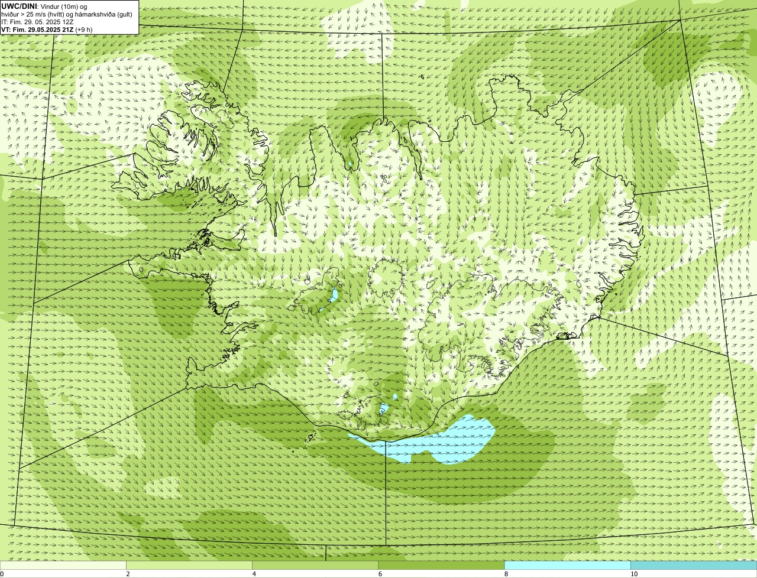Image resolution: width=757 pixels, height=578 pixels.
Task: Click the '0' label on the color scale
Action: [2, 574]
